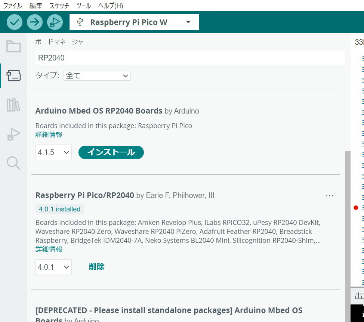Click the red breakpoint dot in editor gutter

point(356,208)
